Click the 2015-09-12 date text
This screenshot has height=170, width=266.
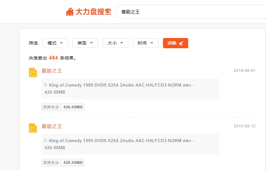(244, 126)
